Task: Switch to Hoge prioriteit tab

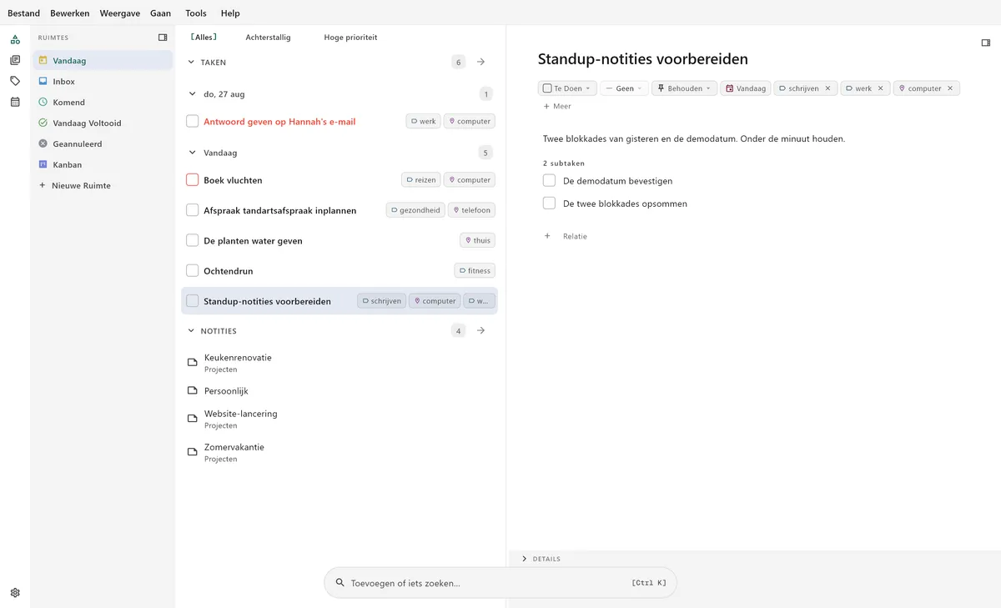Action: pos(350,38)
